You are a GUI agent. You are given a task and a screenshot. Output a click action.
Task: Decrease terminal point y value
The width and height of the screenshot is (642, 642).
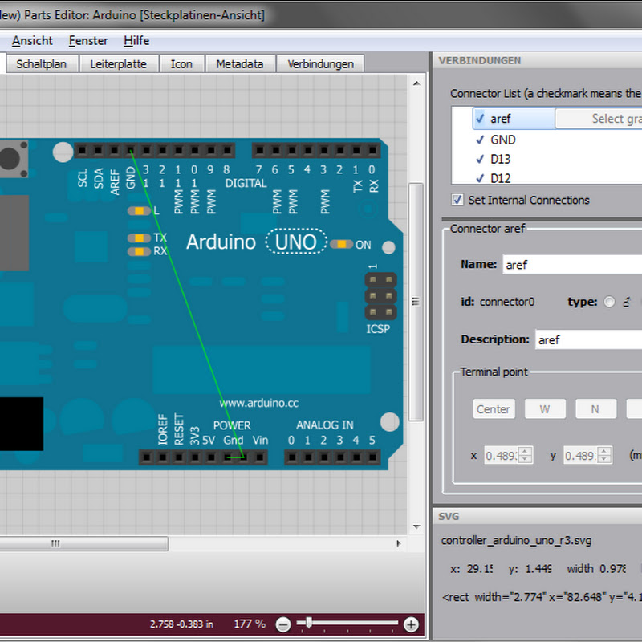604,459
